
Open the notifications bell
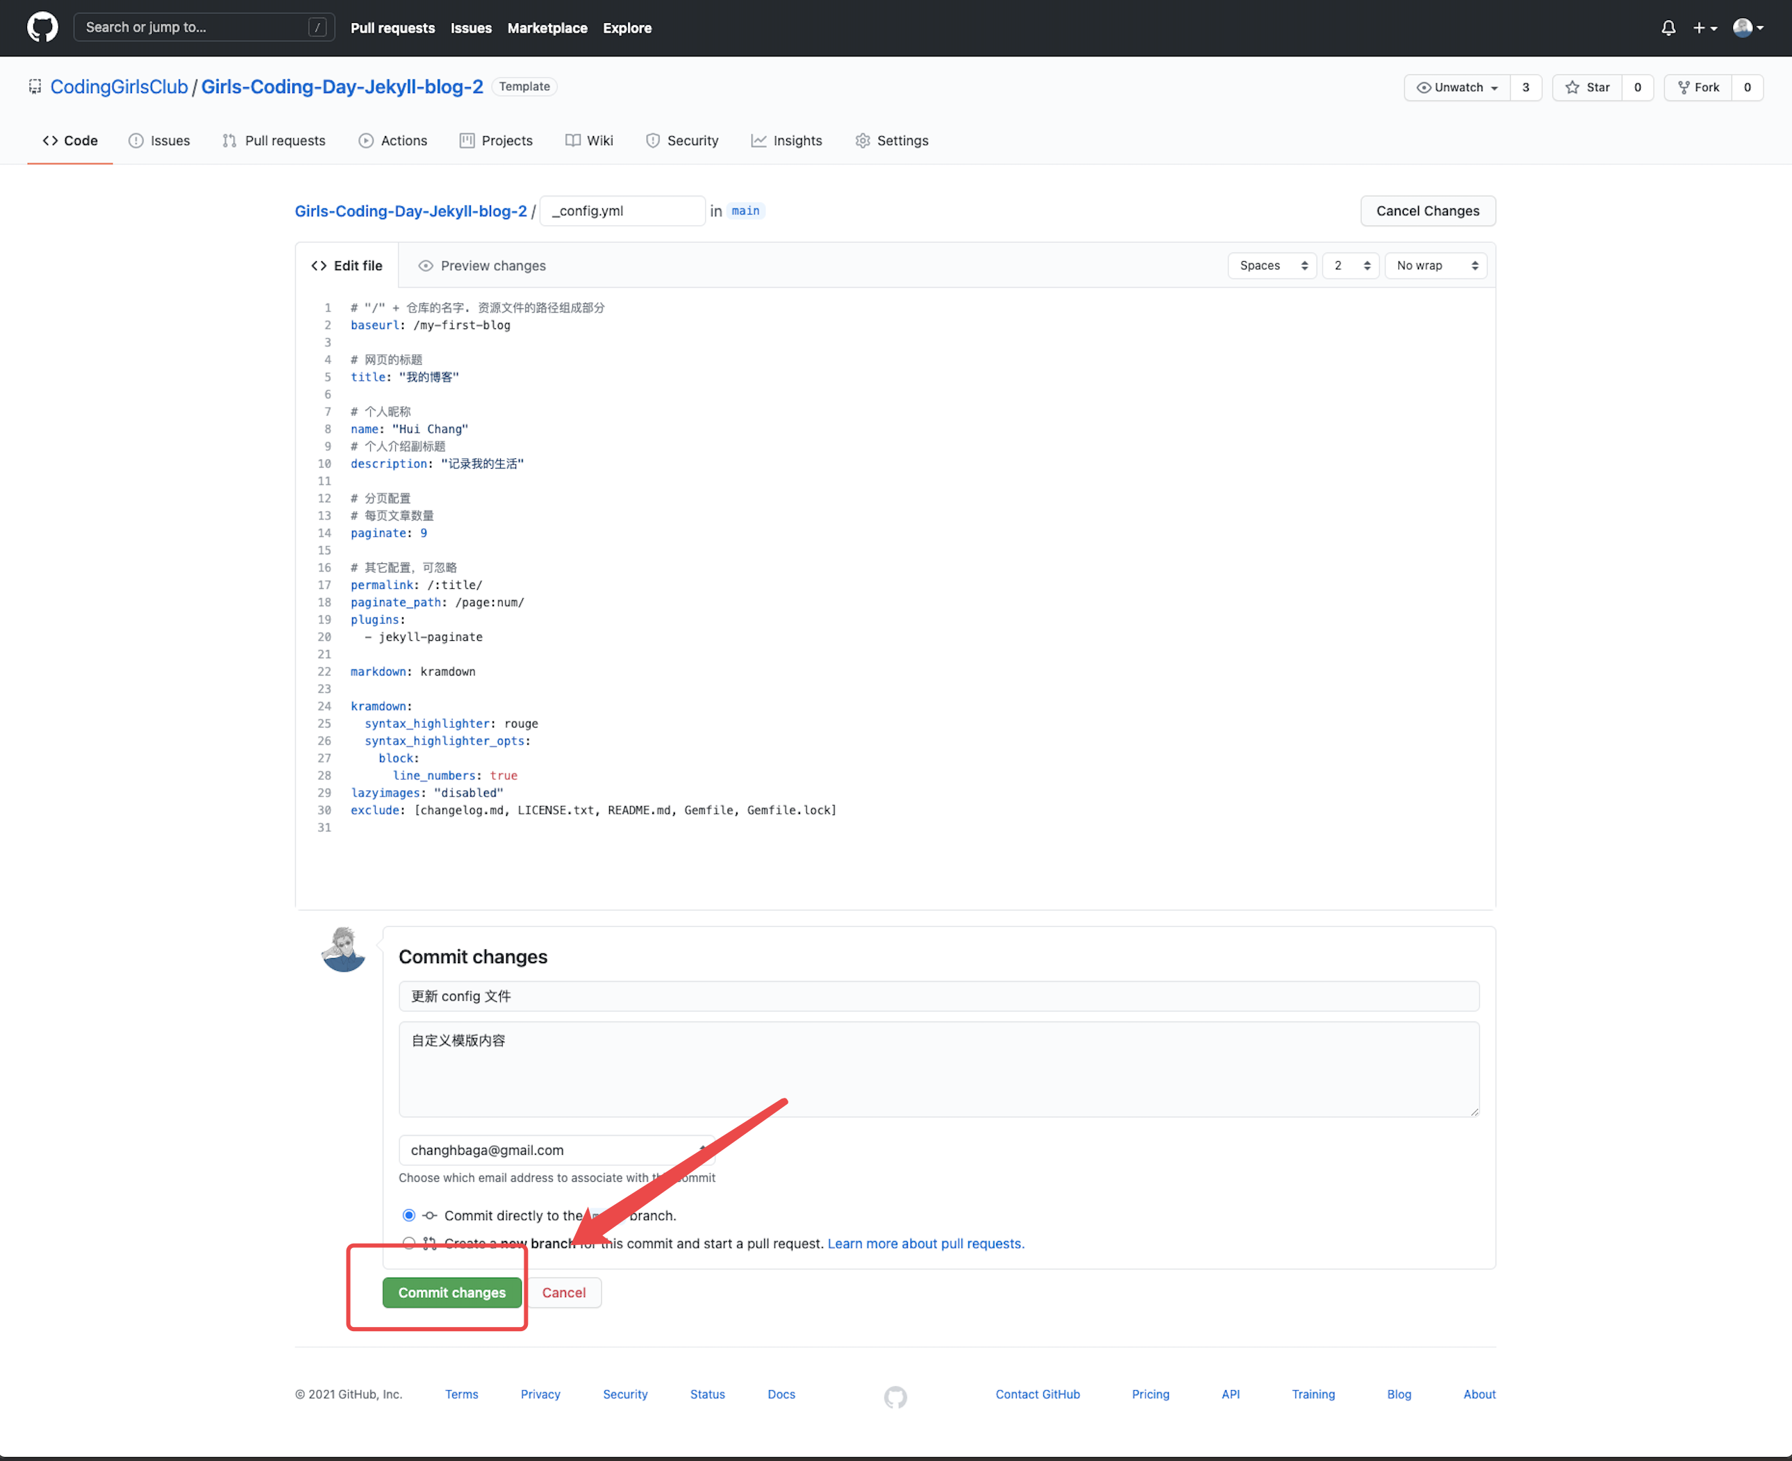tap(1668, 28)
